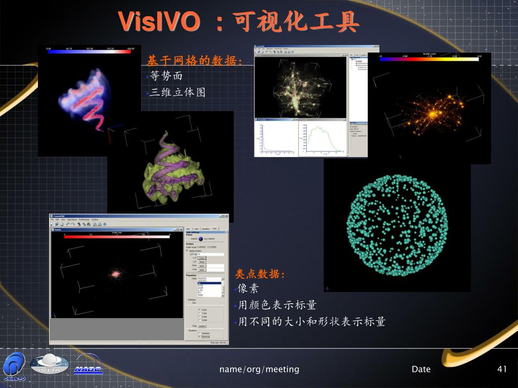Switch to the view tab in bottom-left window
This screenshot has height=388, width=518.
(x=197, y=229)
